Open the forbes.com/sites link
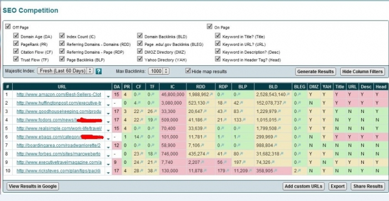Viewport: 389px width, 201px height. click(58, 154)
